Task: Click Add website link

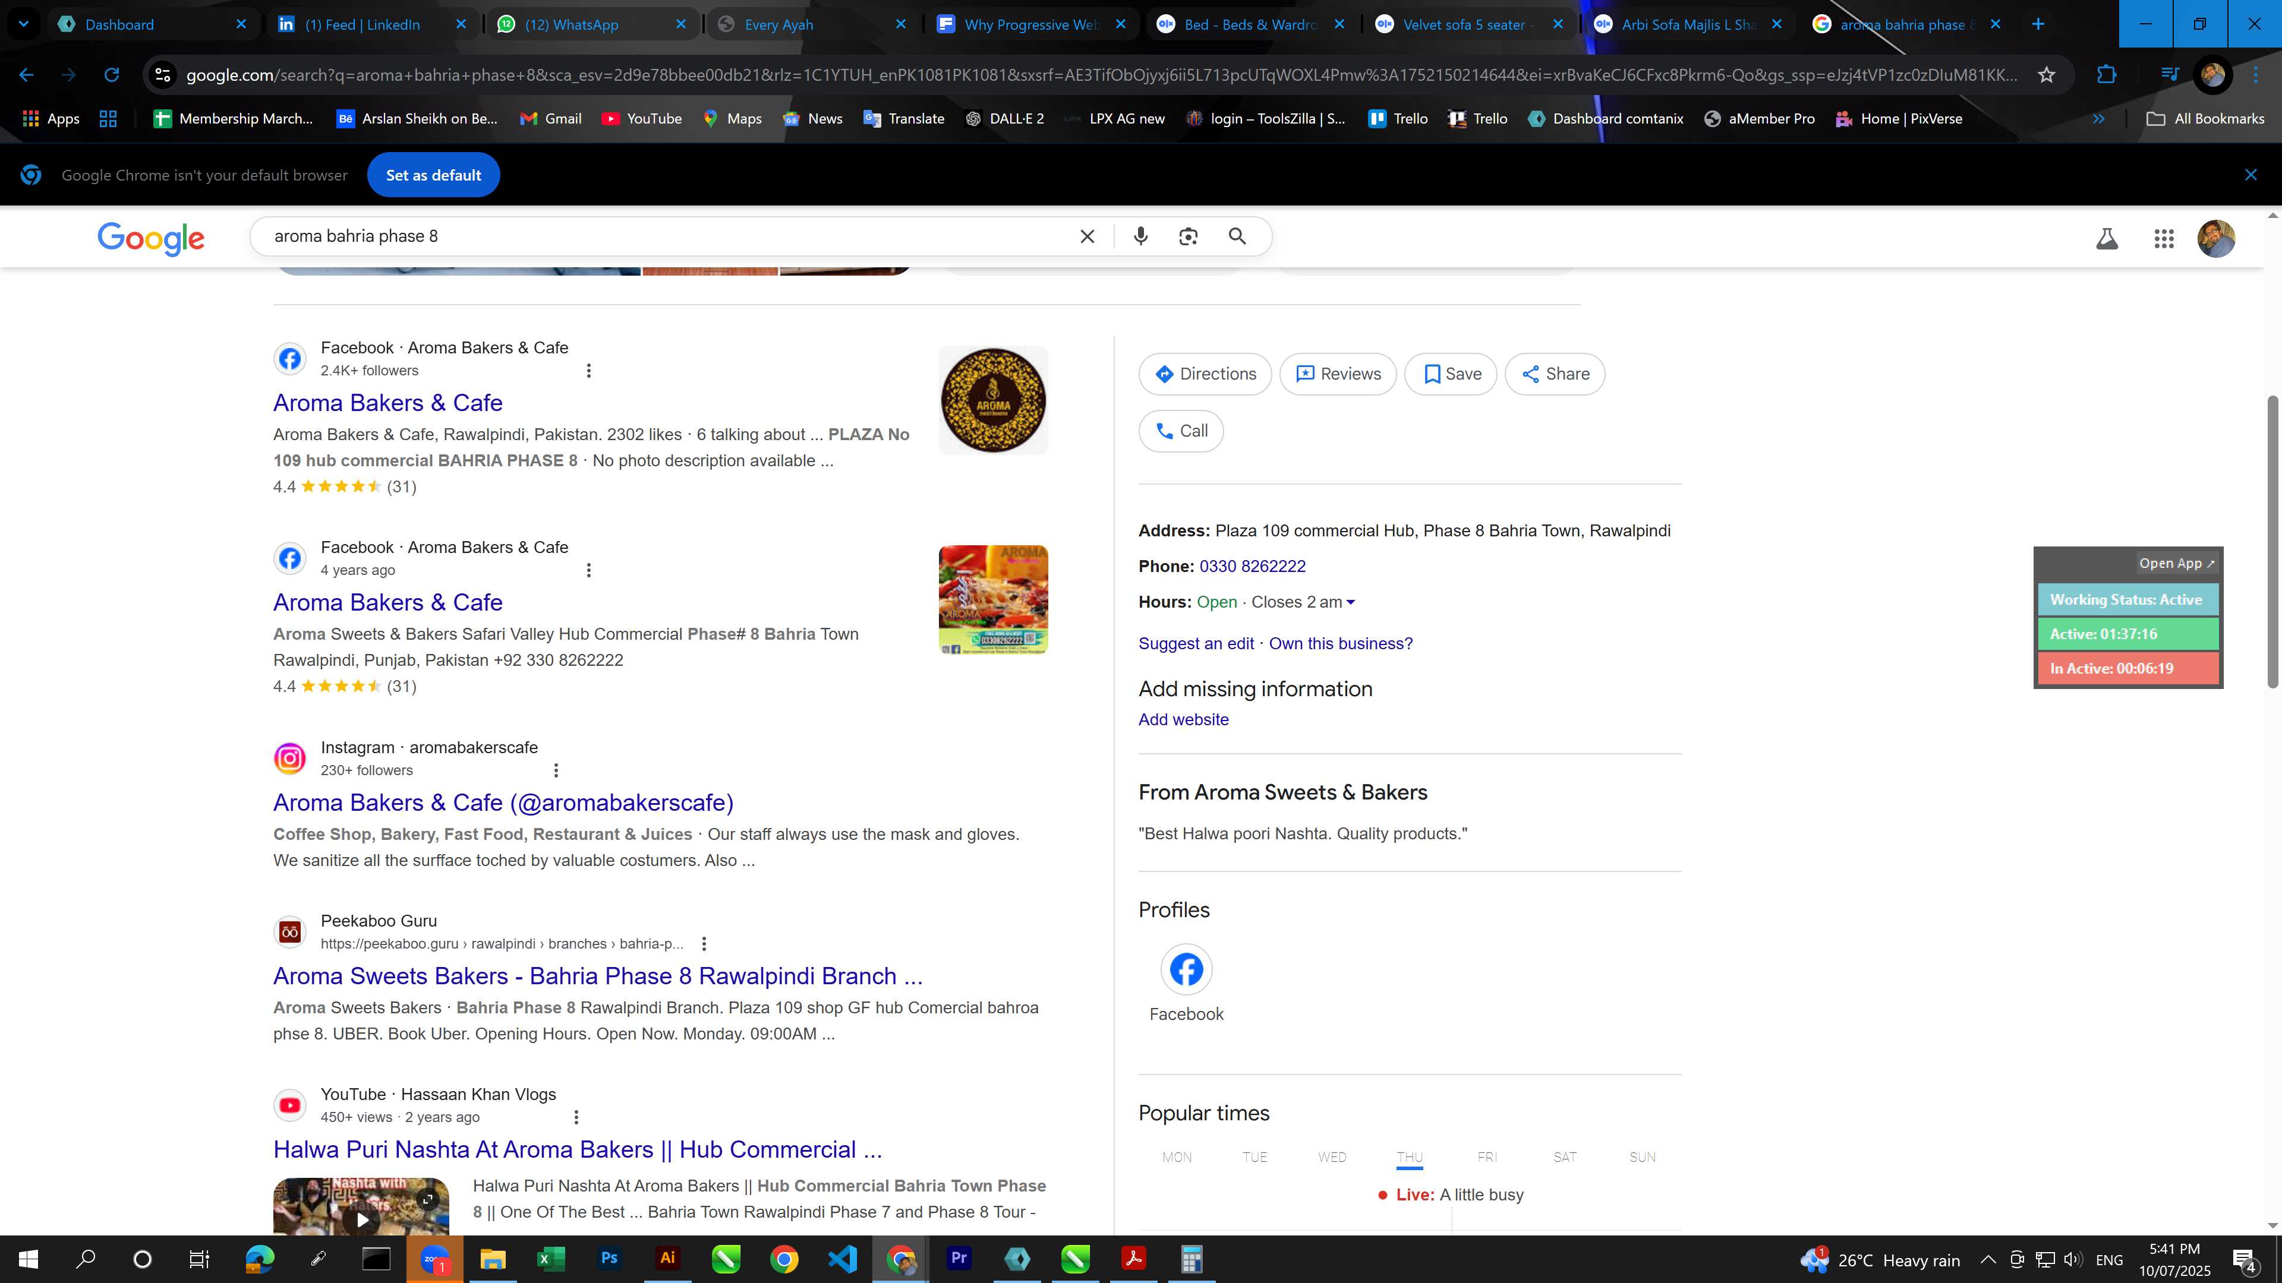Action: pyautogui.click(x=1184, y=720)
